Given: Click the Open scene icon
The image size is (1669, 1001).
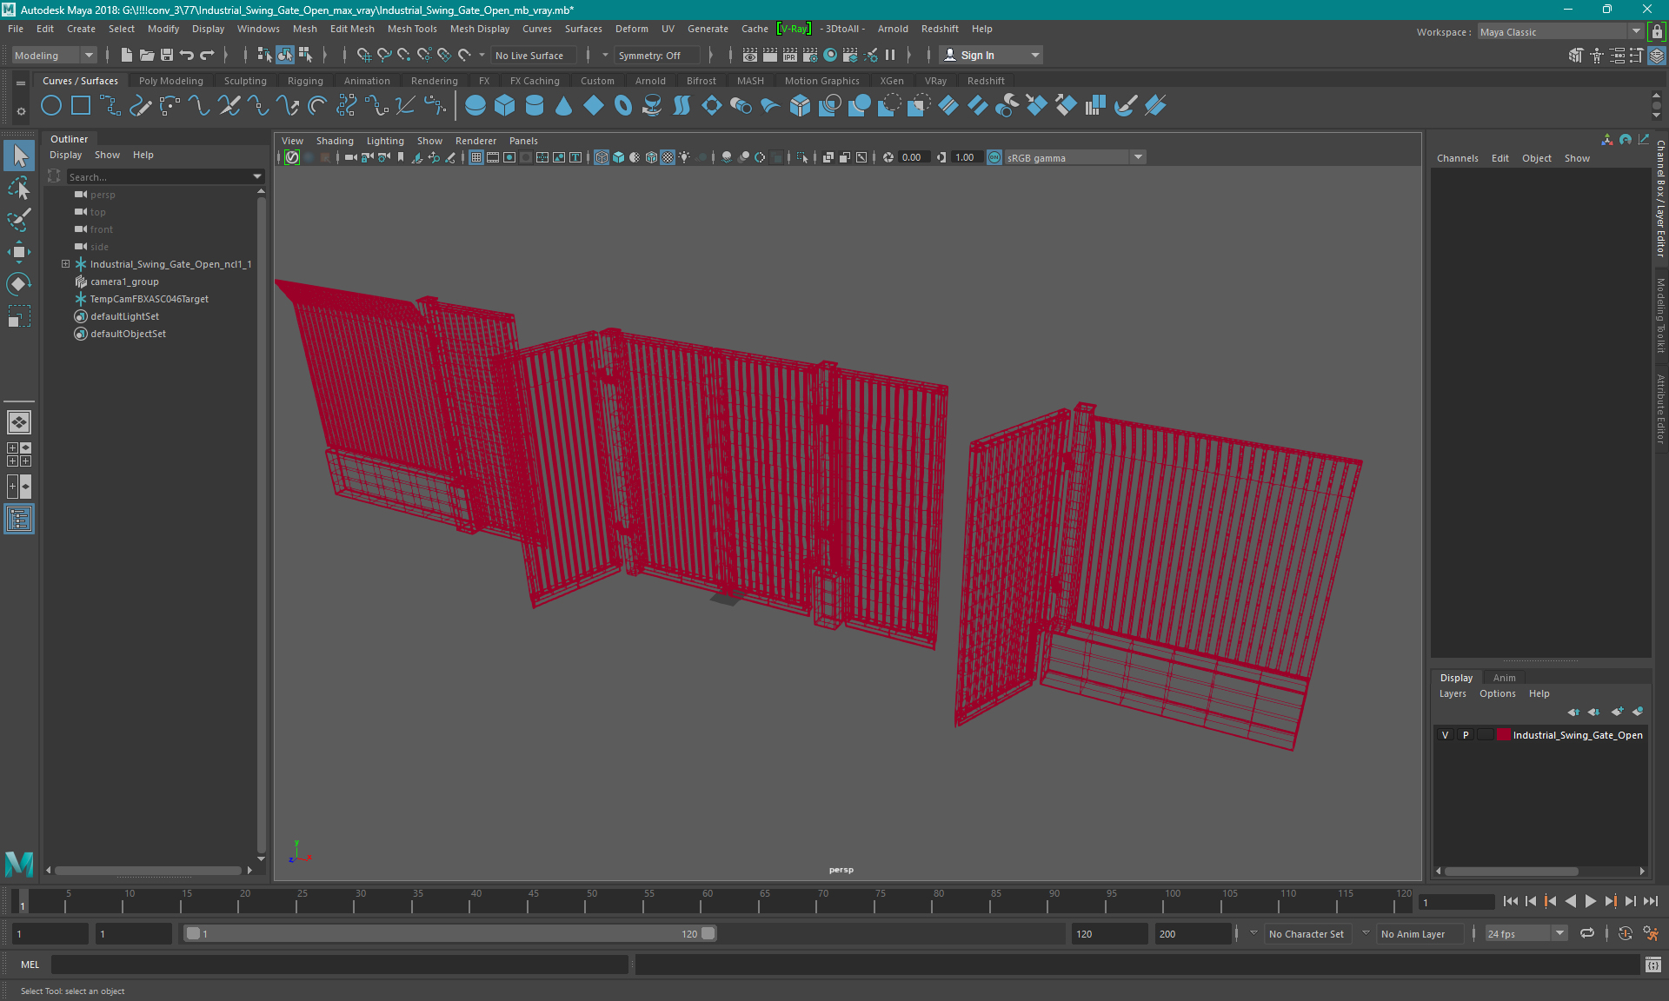Looking at the screenshot, I should click(x=147, y=55).
